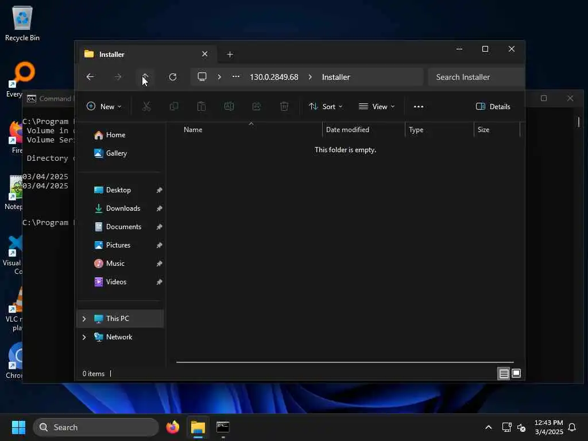Show hidden system tray icons
Image resolution: width=588 pixels, height=441 pixels.
coord(488,427)
